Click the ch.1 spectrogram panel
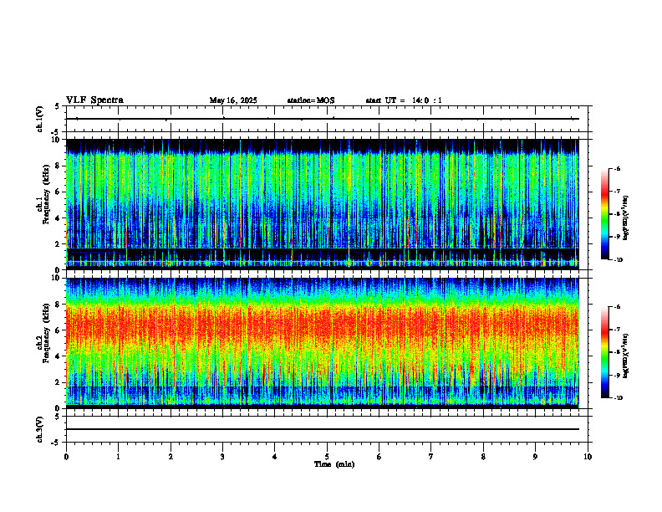This screenshot has height=512, width=662. [323, 204]
